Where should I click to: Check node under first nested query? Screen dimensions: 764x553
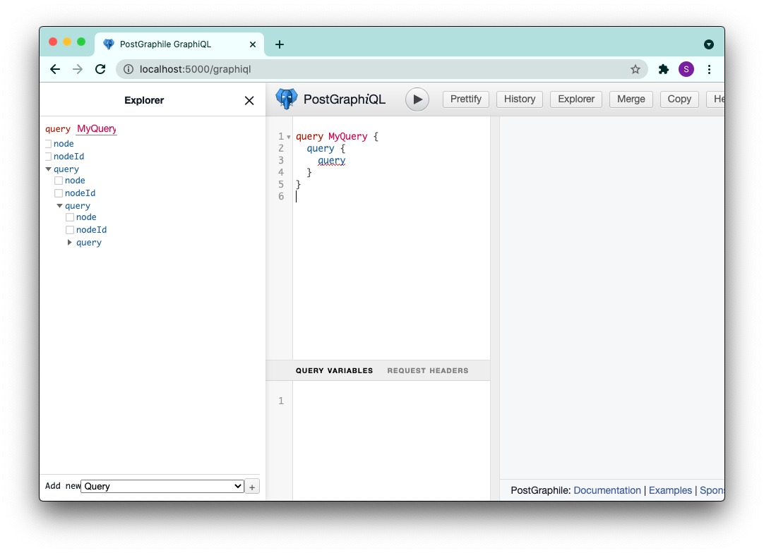59,181
